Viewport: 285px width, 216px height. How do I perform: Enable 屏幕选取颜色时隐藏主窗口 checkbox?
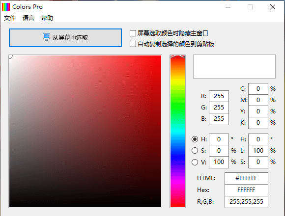pos(133,33)
